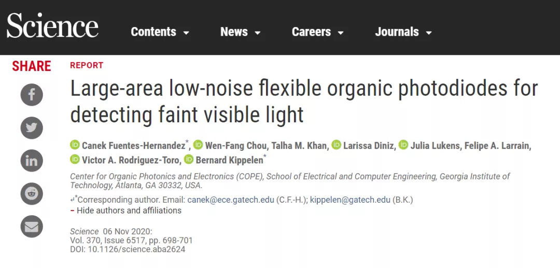The height and width of the screenshot is (268, 560).
Task: Expand the Contents dropdown menu
Action: (160, 32)
